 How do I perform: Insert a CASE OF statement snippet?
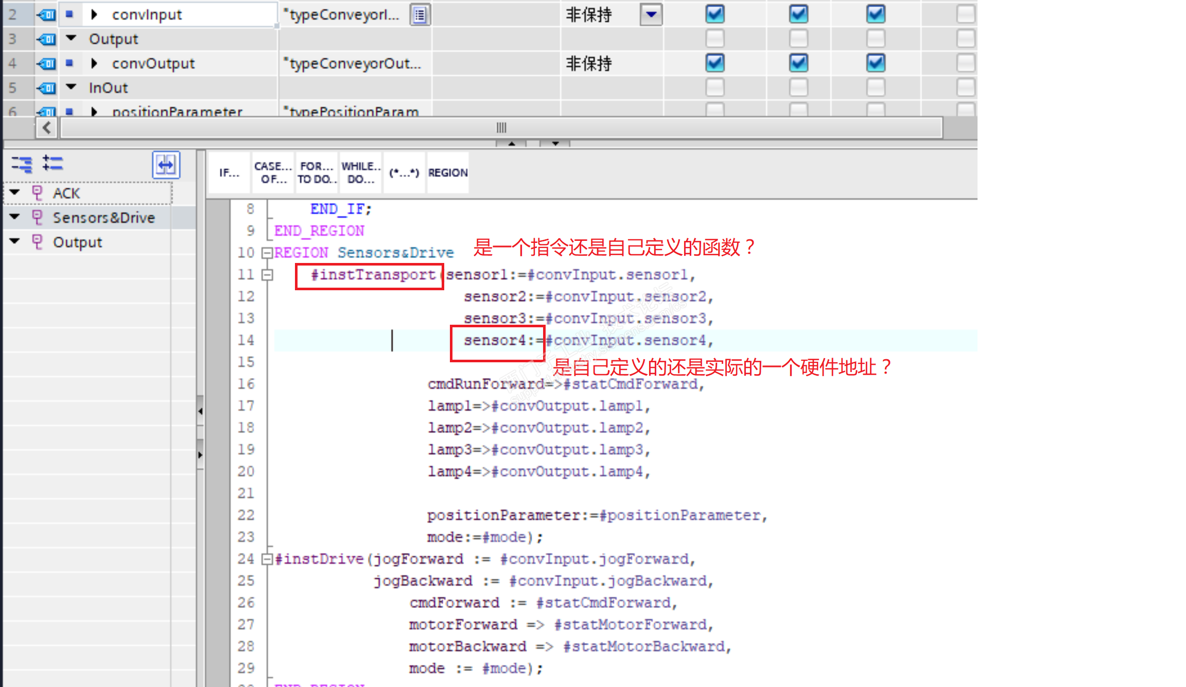point(273,172)
